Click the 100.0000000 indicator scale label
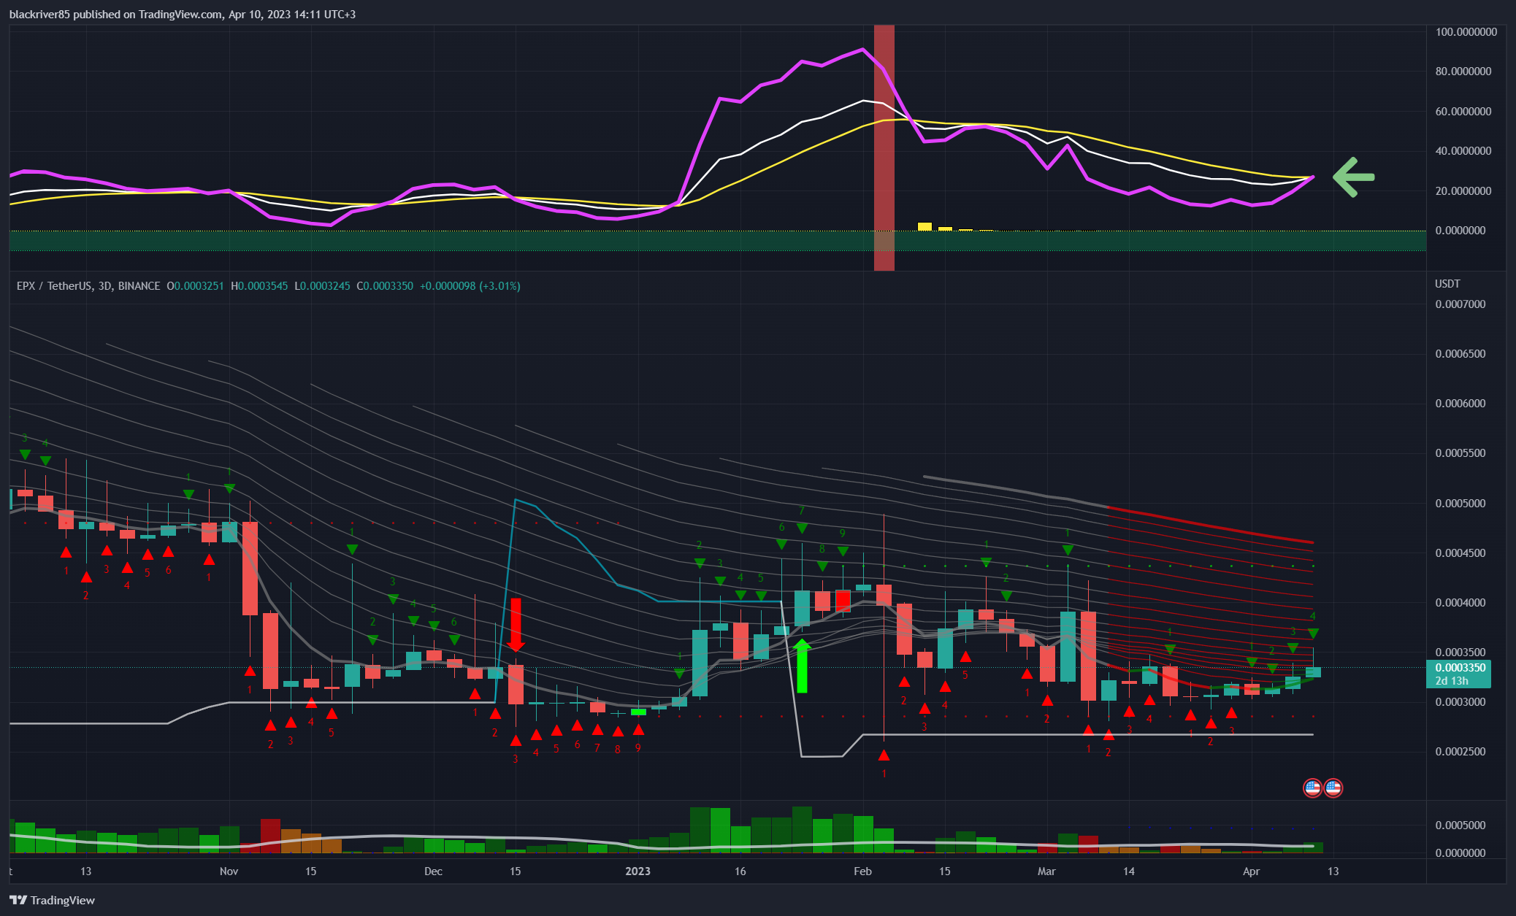The width and height of the screenshot is (1516, 916). pos(1466,32)
